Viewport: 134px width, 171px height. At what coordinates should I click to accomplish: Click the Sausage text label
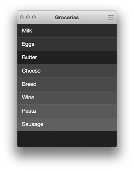(33, 124)
